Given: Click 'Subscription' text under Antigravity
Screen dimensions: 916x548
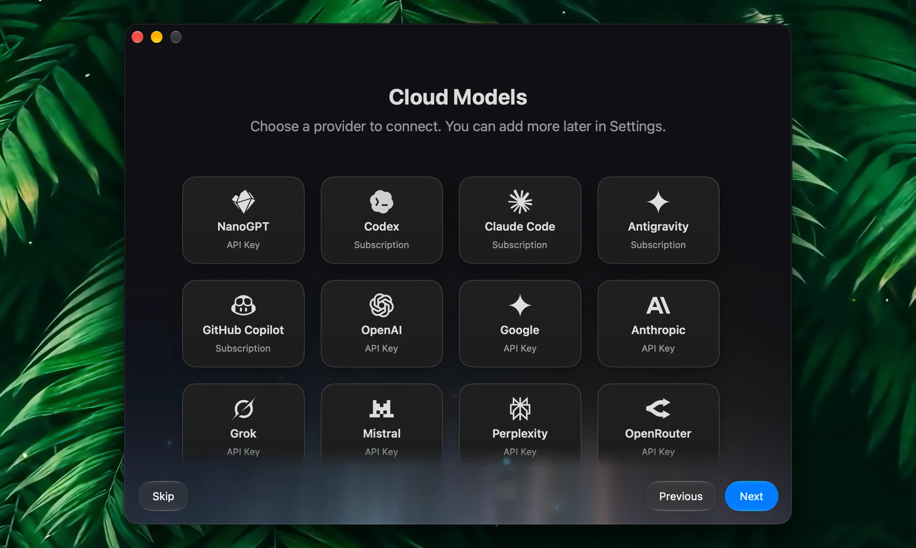Looking at the screenshot, I should point(658,245).
